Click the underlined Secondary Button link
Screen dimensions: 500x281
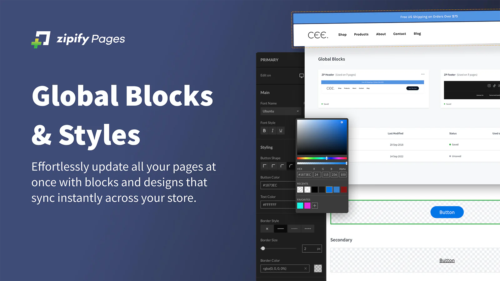click(447, 260)
